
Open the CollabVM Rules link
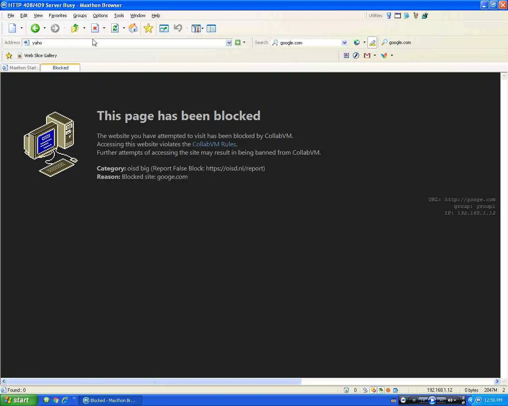coord(214,144)
